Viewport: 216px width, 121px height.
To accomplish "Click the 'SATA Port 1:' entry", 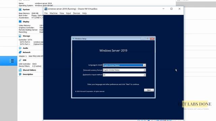I will coord(25,44).
